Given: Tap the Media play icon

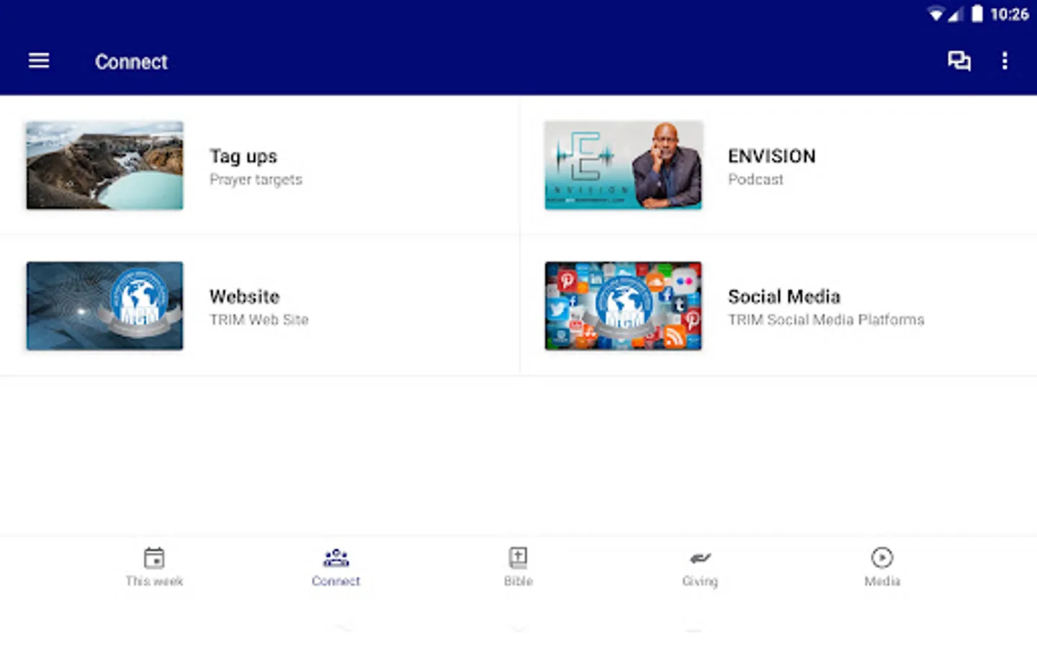Looking at the screenshot, I should tap(882, 557).
